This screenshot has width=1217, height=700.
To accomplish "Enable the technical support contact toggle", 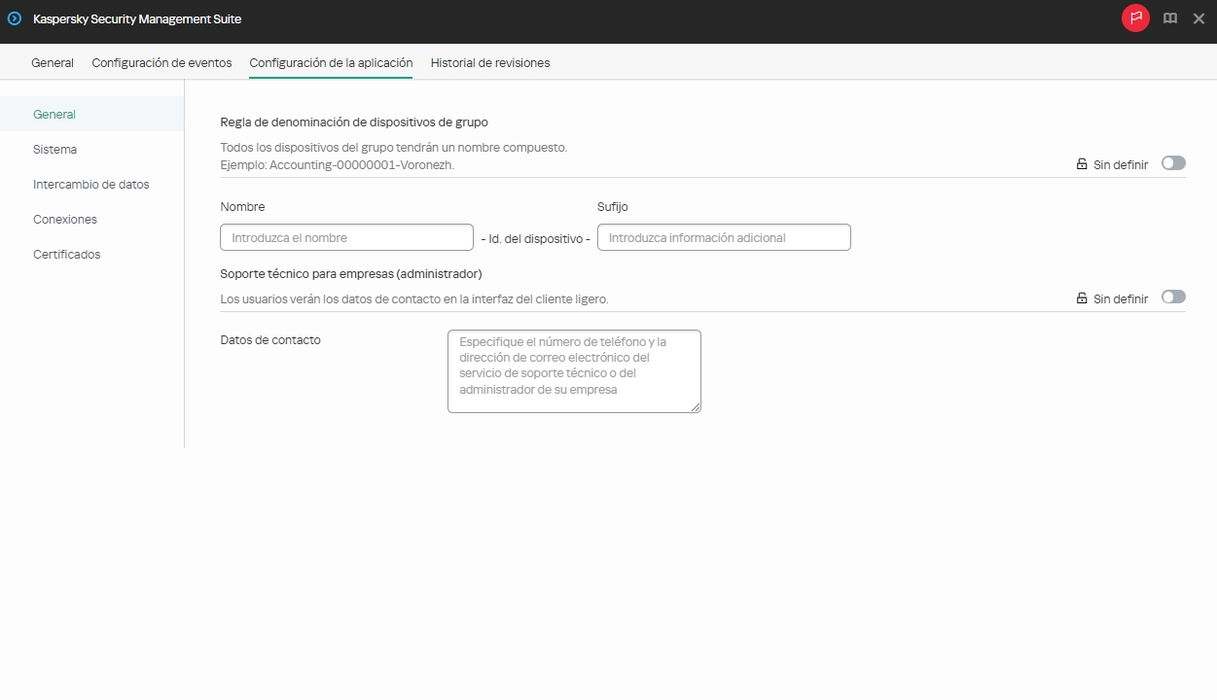I will (1173, 297).
